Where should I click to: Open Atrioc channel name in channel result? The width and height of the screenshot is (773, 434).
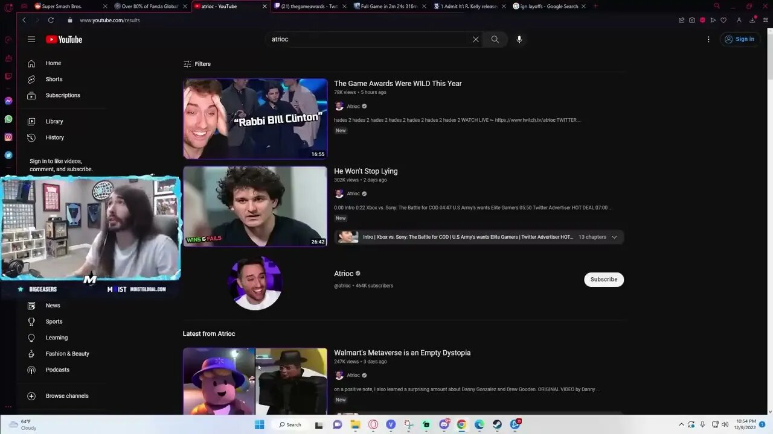click(x=344, y=274)
